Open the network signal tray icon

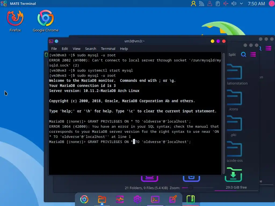201,3
